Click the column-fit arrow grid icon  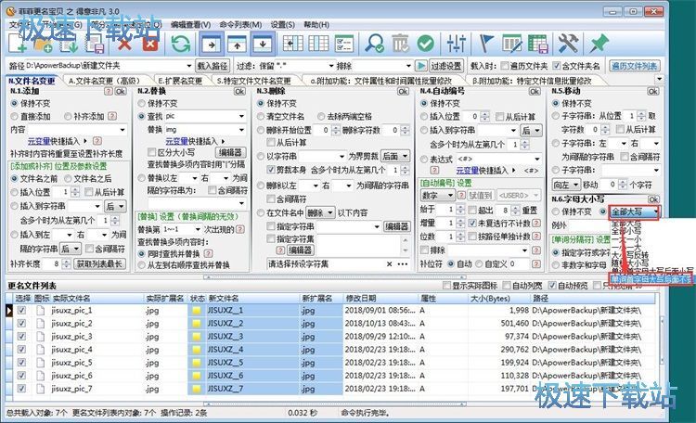[293, 44]
